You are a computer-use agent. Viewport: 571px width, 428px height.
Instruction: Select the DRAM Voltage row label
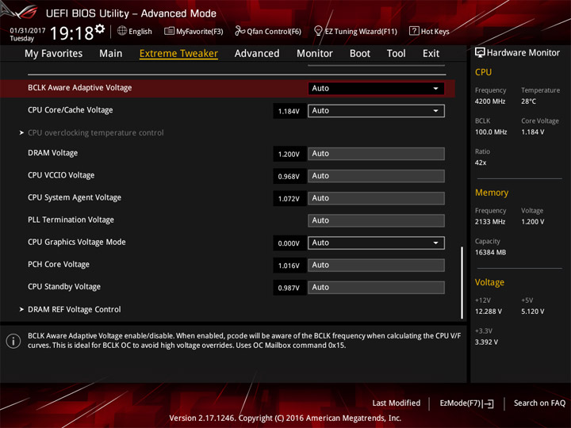[53, 153]
